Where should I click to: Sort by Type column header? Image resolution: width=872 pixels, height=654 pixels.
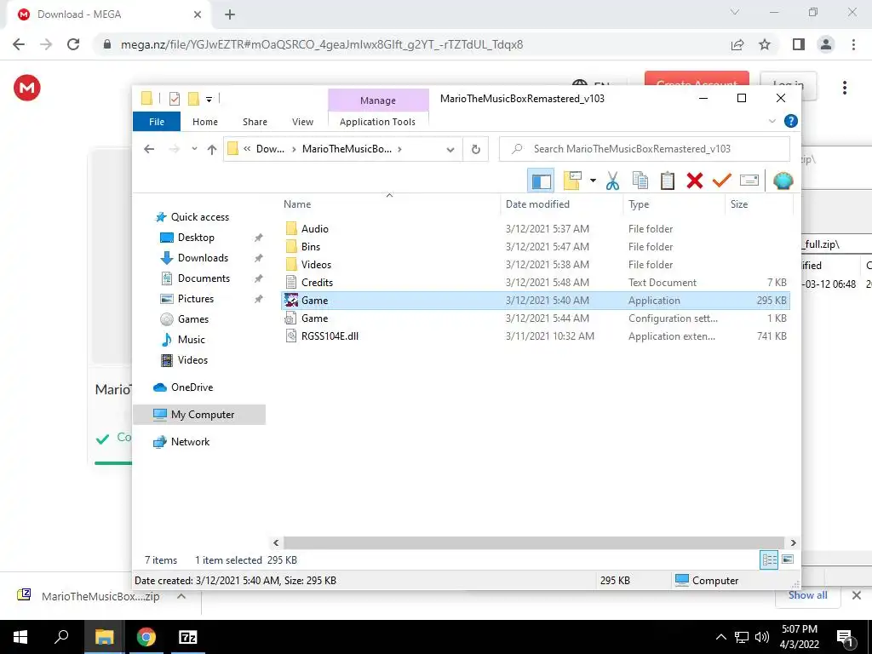pos(674,204)
